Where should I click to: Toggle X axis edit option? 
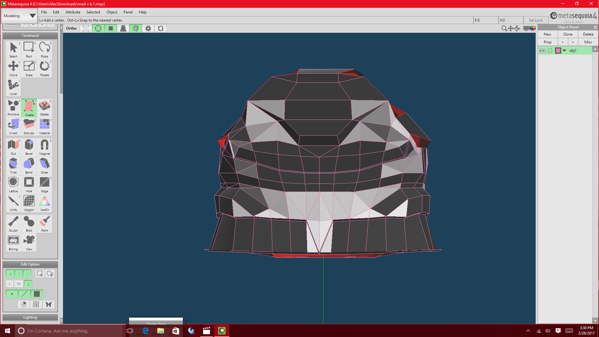pos(10,274)
